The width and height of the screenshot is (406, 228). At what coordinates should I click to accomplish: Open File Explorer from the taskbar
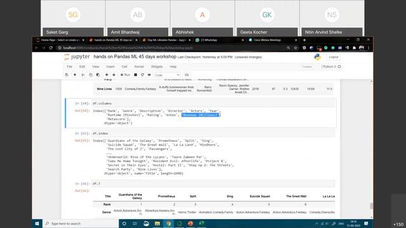coord(157,224)
